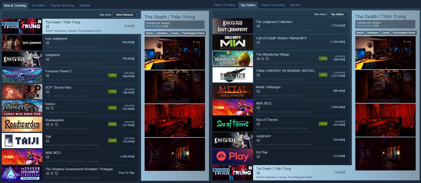This screenshot has width=421, height=183.
Task: Click Steam icon under The Shadow Government Simulator
Action: tap(56, 173)
